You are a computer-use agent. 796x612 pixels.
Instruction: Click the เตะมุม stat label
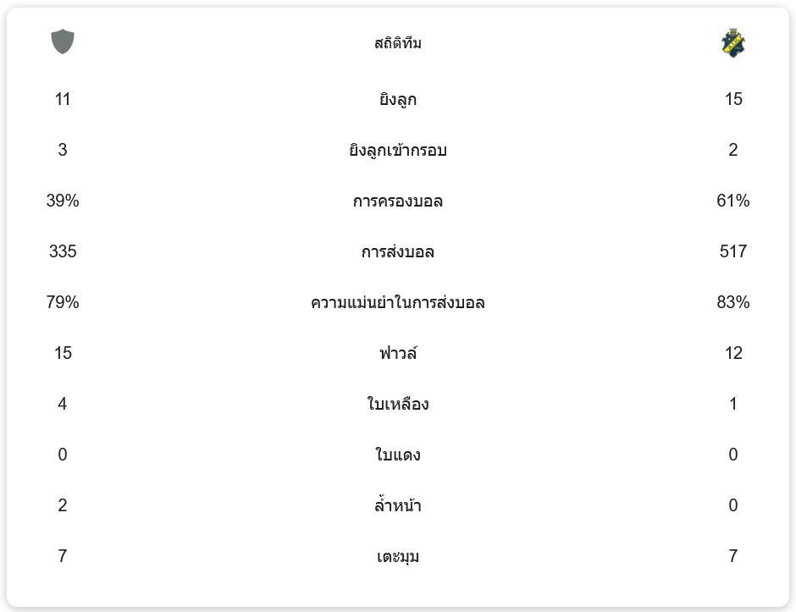click(x=398, y=556)
